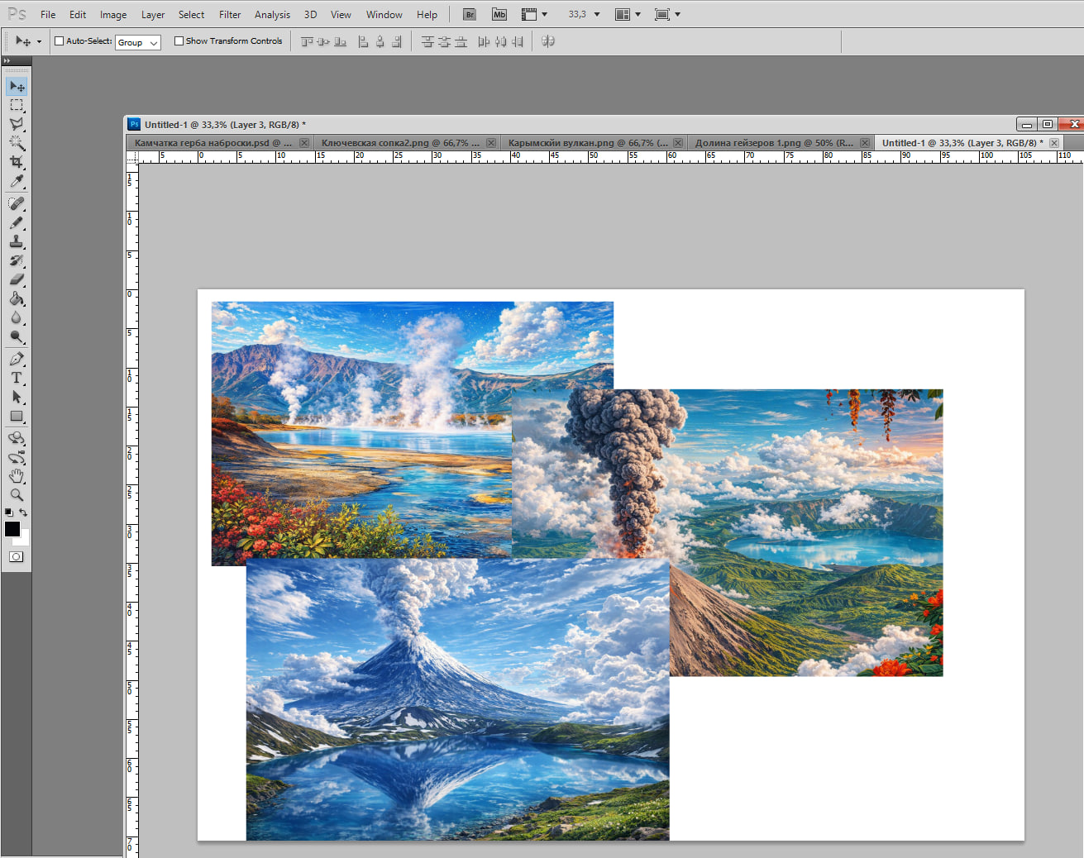The image size is (1084, 858).
Task: Close the Ключевская сопка2.png tab
Action: click(x=491, y=143)
